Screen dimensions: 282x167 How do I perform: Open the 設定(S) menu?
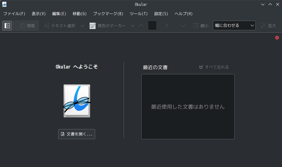[161, 14]
